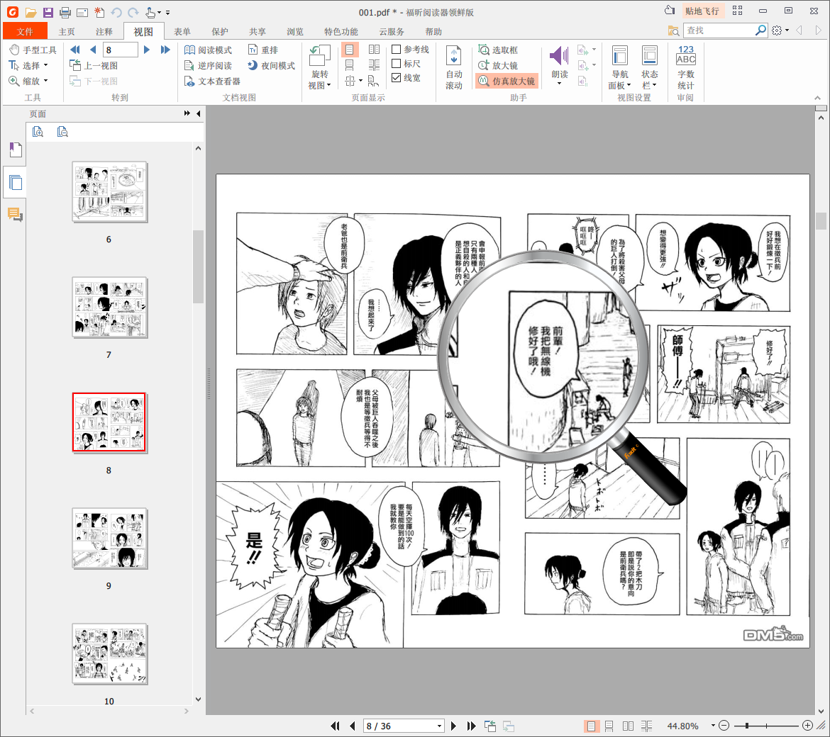This screenshot has width=830, height=737.
Task: Go to the first page in ribbon
Action: tap(75, 50)
